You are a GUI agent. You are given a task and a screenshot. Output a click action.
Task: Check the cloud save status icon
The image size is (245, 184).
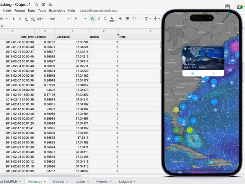tap(50, 5)
